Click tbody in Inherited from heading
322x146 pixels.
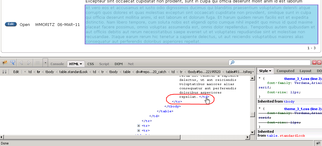tap(289, 101)
